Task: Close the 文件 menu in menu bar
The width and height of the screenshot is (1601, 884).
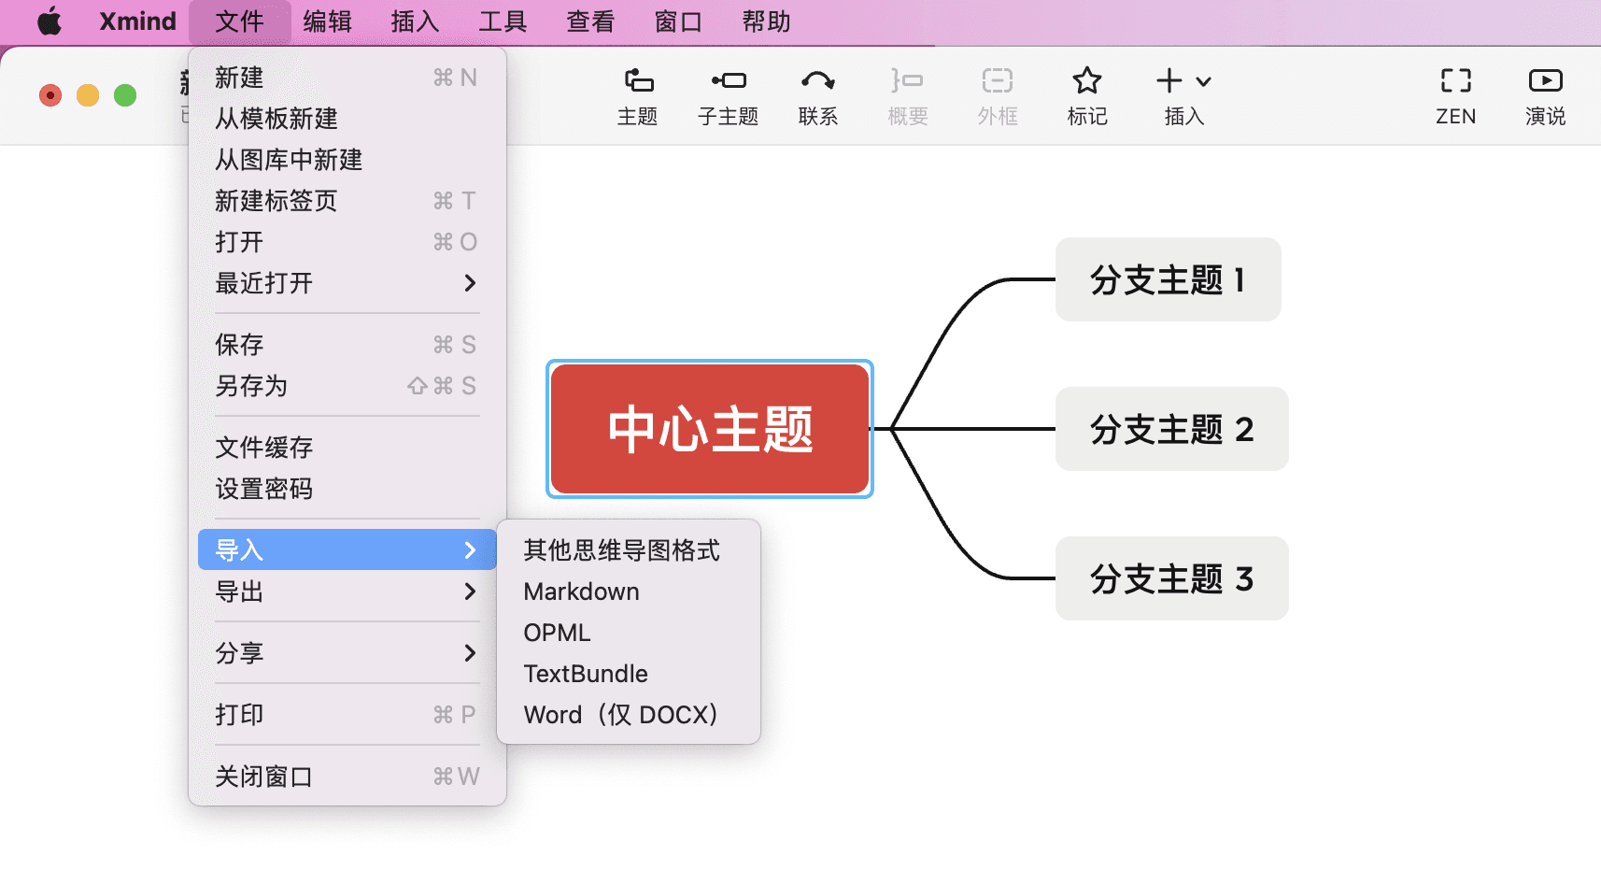Action: pyautogui.click(x=239, y=21)
